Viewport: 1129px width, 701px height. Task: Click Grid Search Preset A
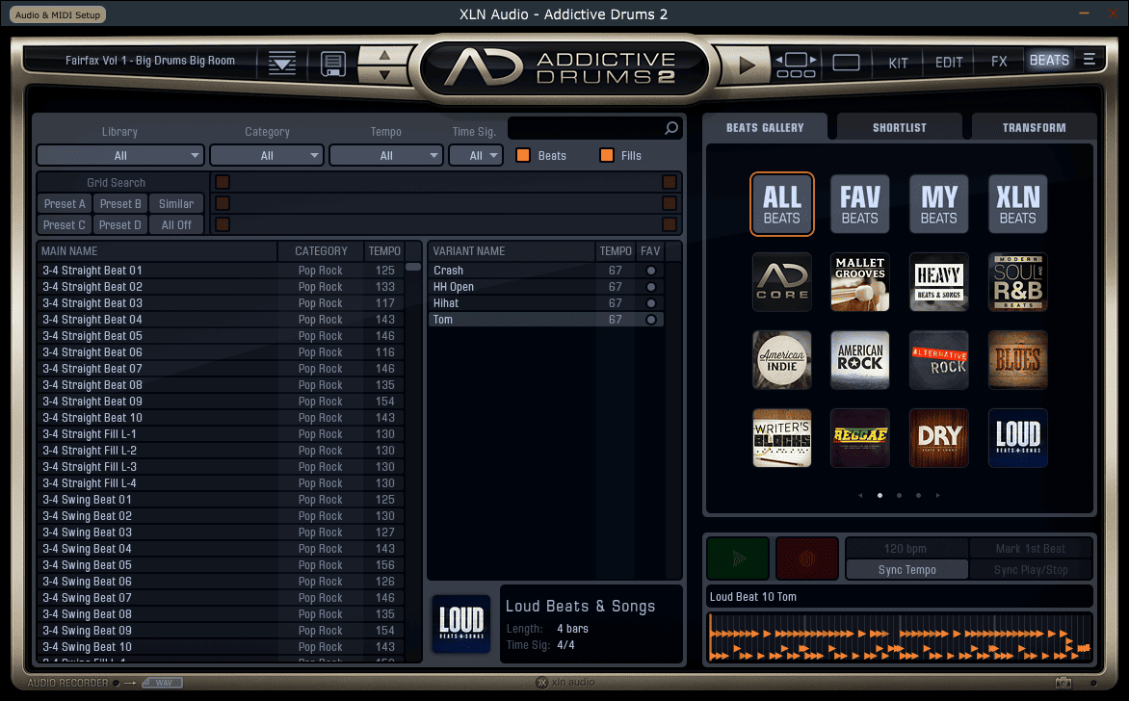65,204
